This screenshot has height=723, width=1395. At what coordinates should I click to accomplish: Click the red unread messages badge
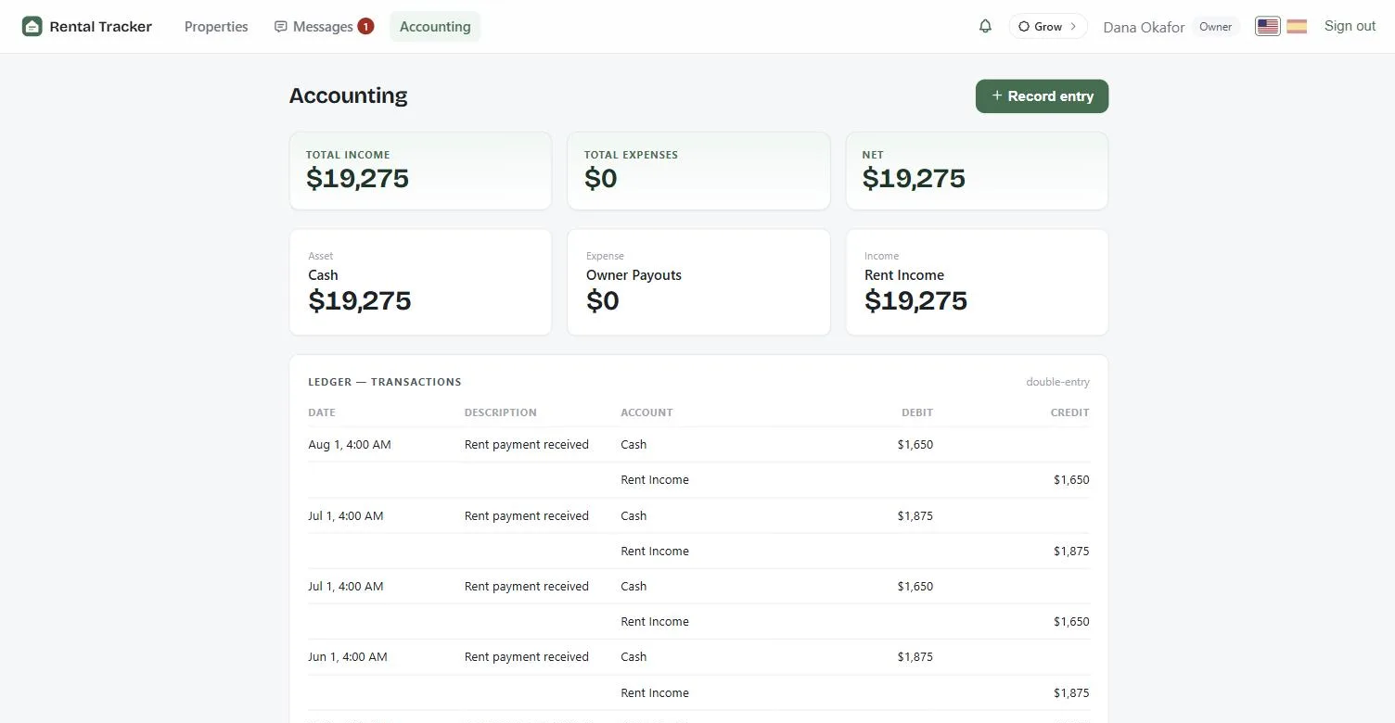coord(365,26)
